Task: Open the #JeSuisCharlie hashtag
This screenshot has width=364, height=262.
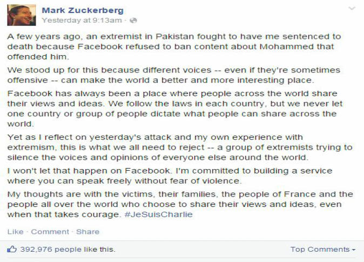Action: click(159, 214)
